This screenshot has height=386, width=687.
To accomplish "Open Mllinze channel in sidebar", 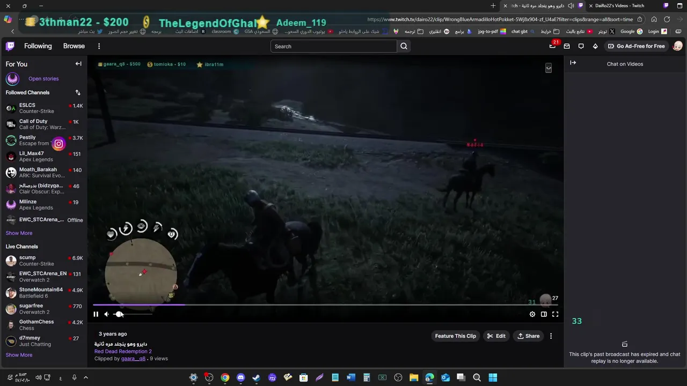I will coord(44,205).
